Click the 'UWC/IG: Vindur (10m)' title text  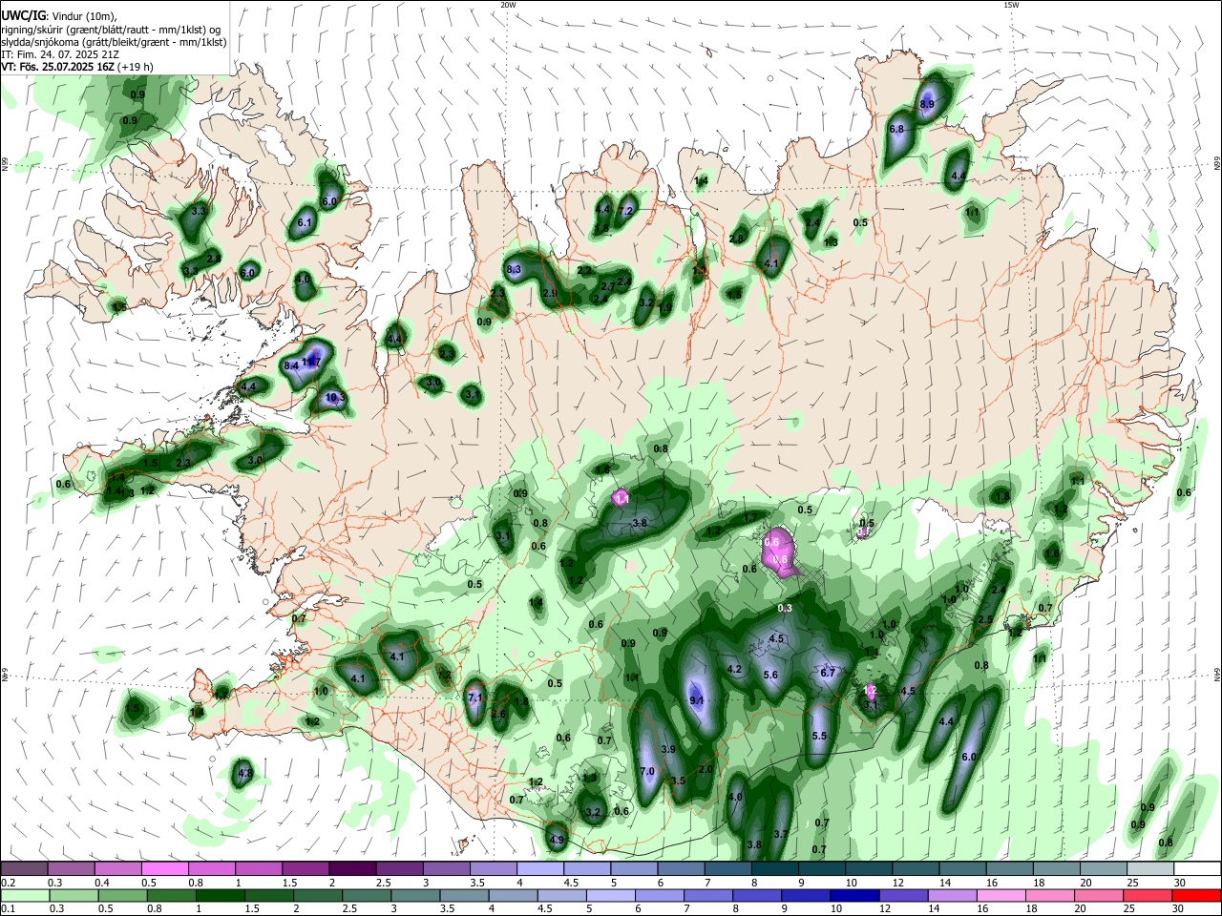click(58, 15)
